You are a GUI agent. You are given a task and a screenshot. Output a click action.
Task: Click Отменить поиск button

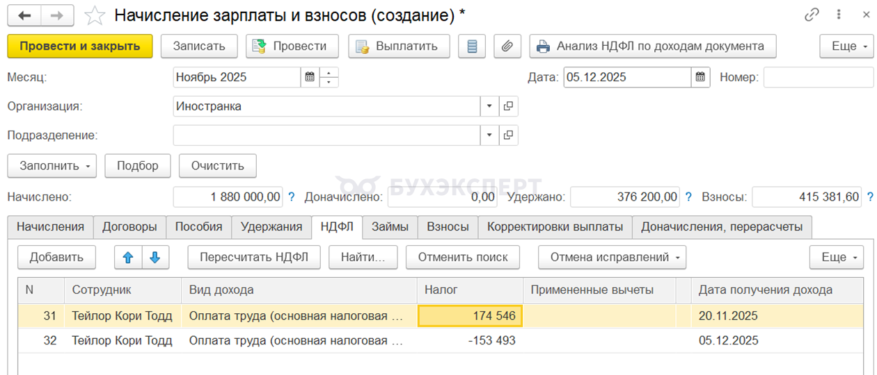click(463, 257)
